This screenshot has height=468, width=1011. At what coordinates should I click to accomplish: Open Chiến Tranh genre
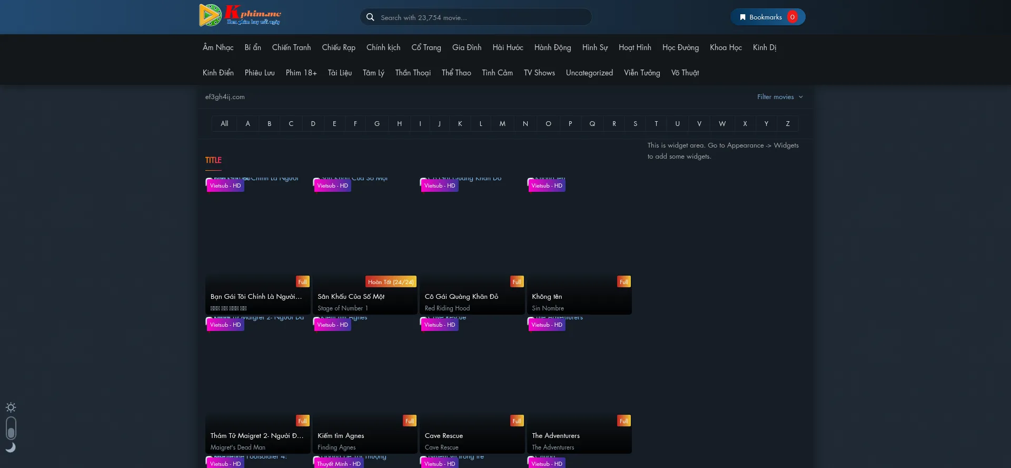pos(291,47)
